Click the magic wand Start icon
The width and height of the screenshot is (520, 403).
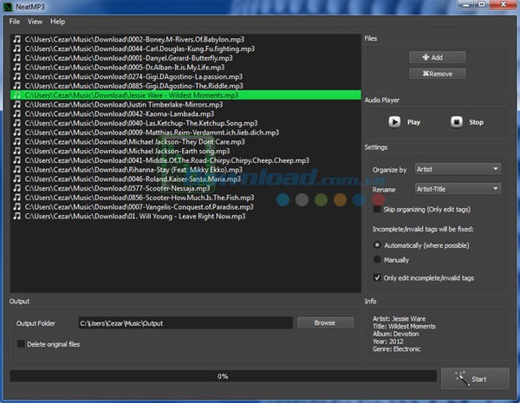click(x=460, y=379)
